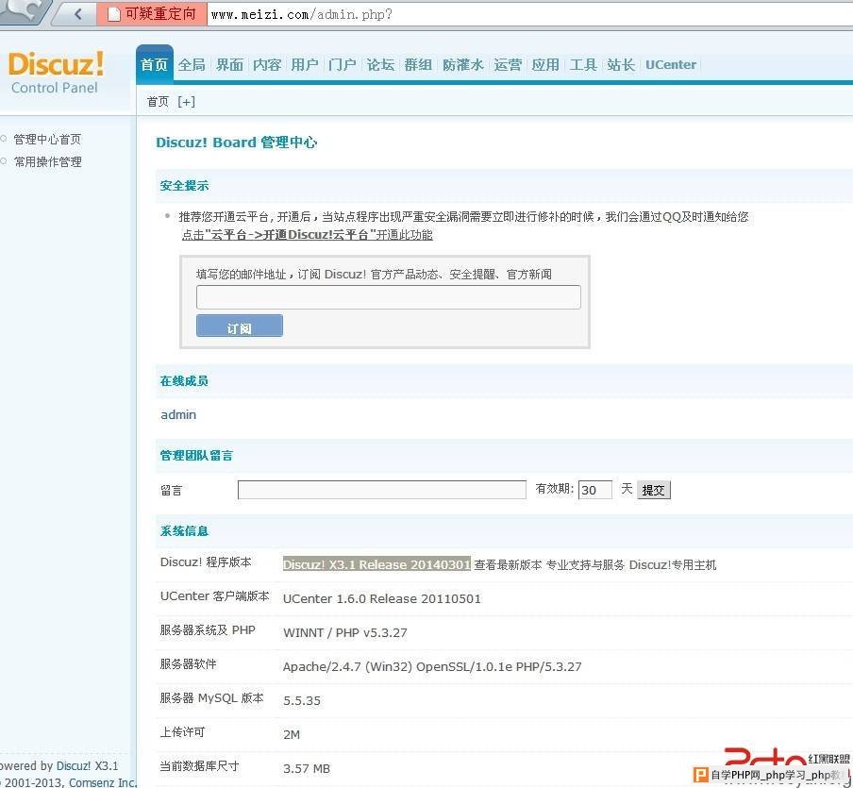Click the upload limit value 2M

[x=291, y=734]
